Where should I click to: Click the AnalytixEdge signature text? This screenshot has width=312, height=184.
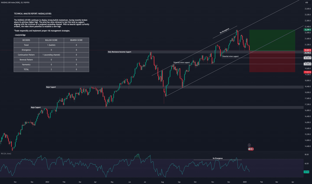click(x=20, y=35)
